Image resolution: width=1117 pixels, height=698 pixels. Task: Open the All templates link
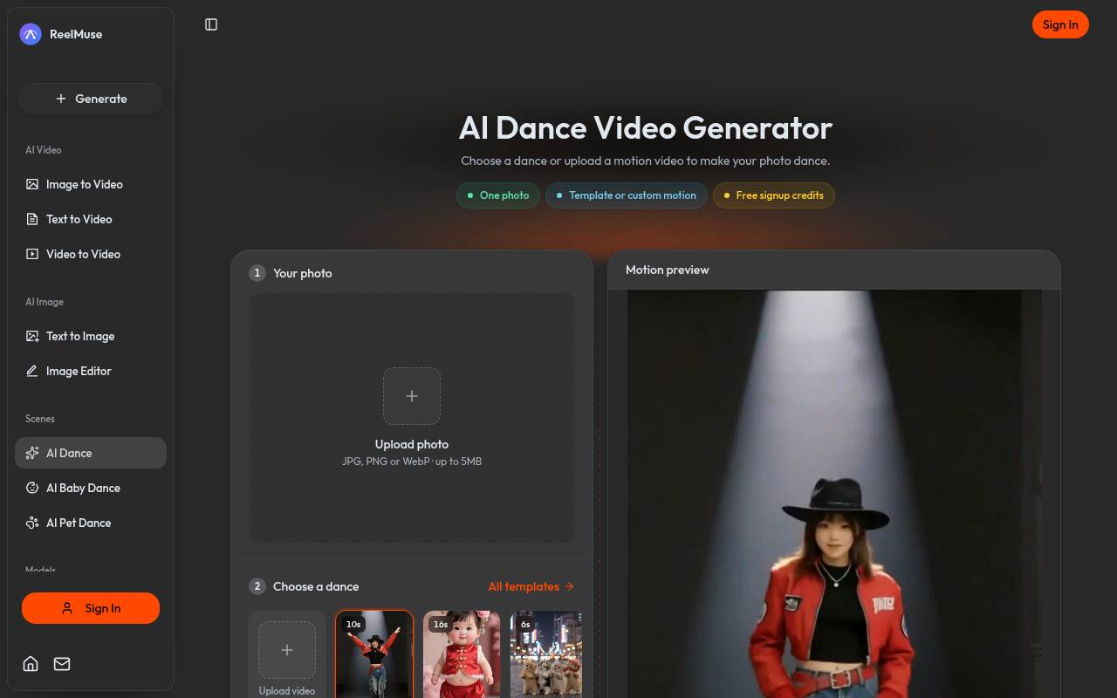[531, 586]
